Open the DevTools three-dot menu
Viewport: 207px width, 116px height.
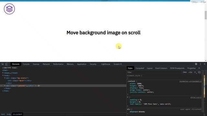[x=201, y=64]
